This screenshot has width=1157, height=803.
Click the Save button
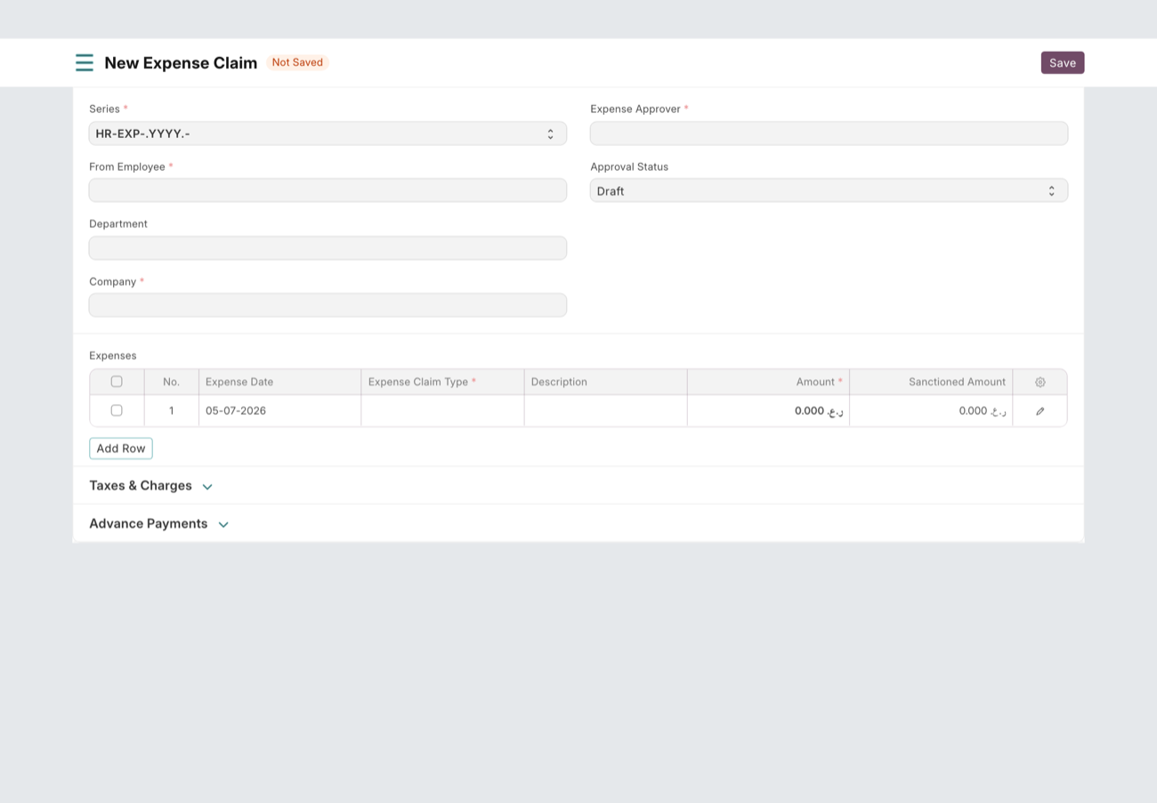click(x=1063, y=62)
